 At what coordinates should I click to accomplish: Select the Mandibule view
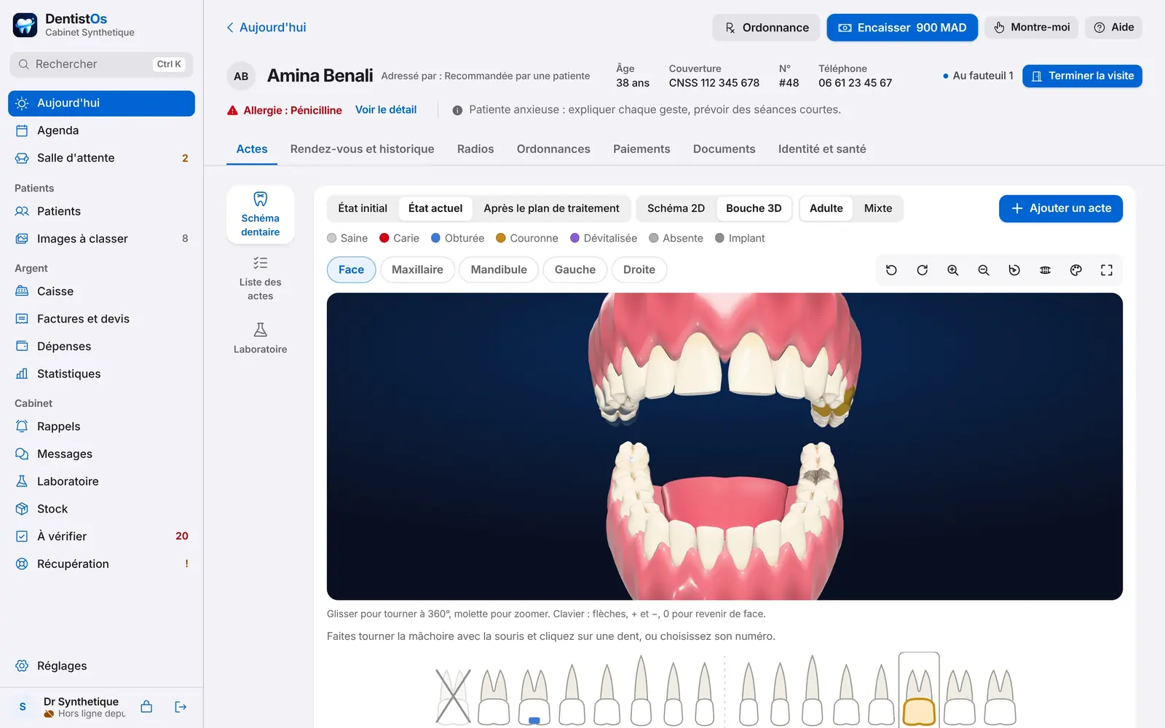coord(499,269)
